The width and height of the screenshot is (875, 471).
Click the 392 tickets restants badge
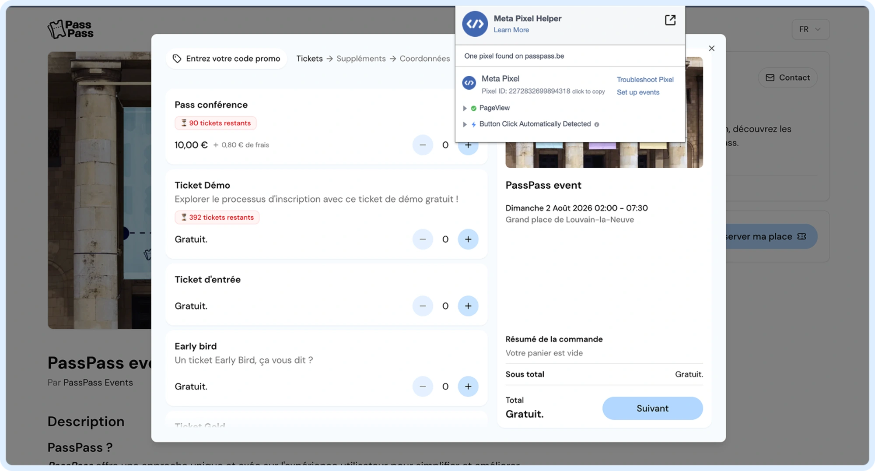coord(217,218)
